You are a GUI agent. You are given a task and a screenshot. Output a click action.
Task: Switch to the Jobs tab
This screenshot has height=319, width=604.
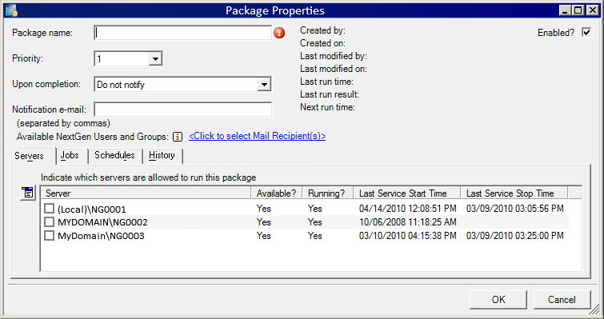point(70,155)
